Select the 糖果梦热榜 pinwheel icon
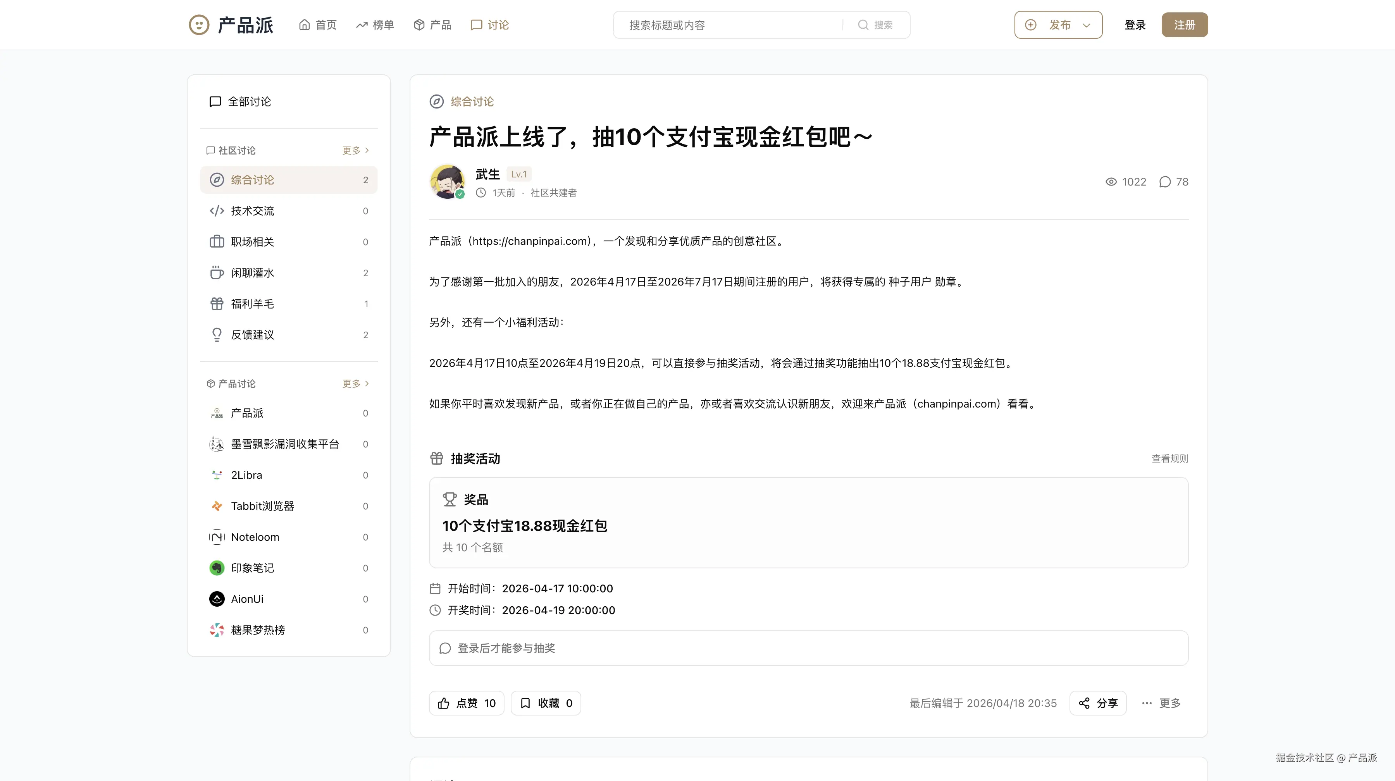The image size is (1395, 781). 217,630
